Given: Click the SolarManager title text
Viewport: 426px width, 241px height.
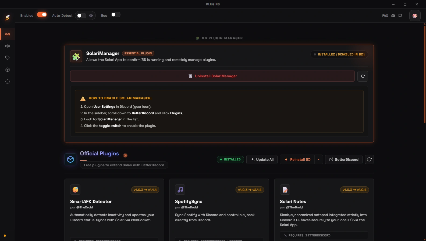Looking at the screenshot, I should 103,53.
